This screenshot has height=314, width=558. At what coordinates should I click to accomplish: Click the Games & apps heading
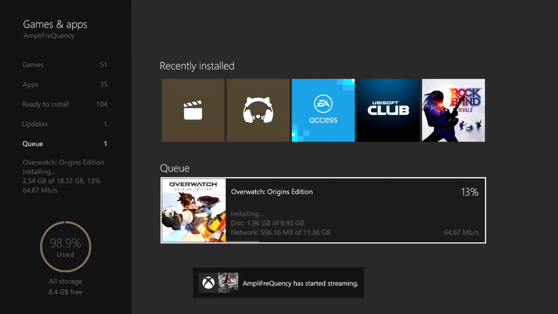(55, 25)
